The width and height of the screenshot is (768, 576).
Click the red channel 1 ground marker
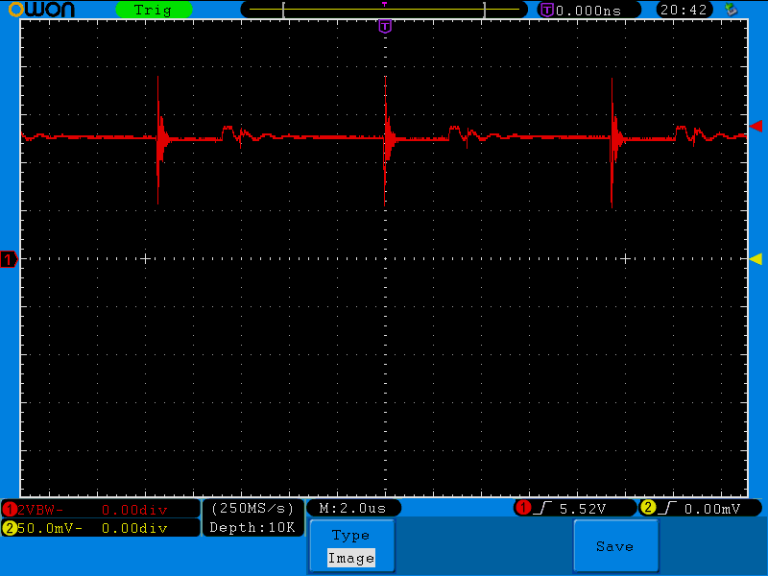(x=10, y=259)
